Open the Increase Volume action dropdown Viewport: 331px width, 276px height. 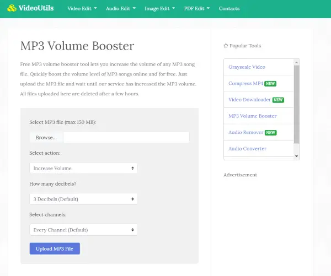pyautogui.click(x=83, y=168)
